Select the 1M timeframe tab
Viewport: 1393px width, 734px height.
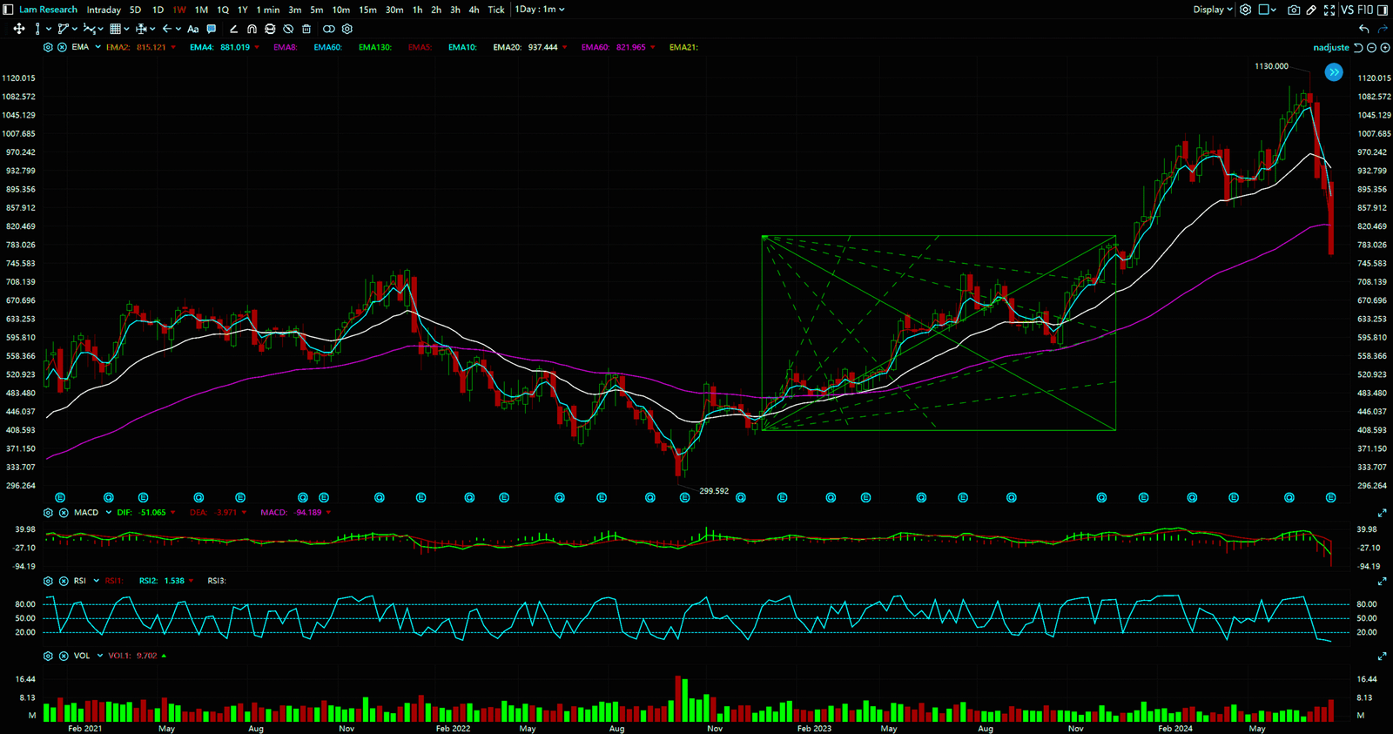point(201,10)
